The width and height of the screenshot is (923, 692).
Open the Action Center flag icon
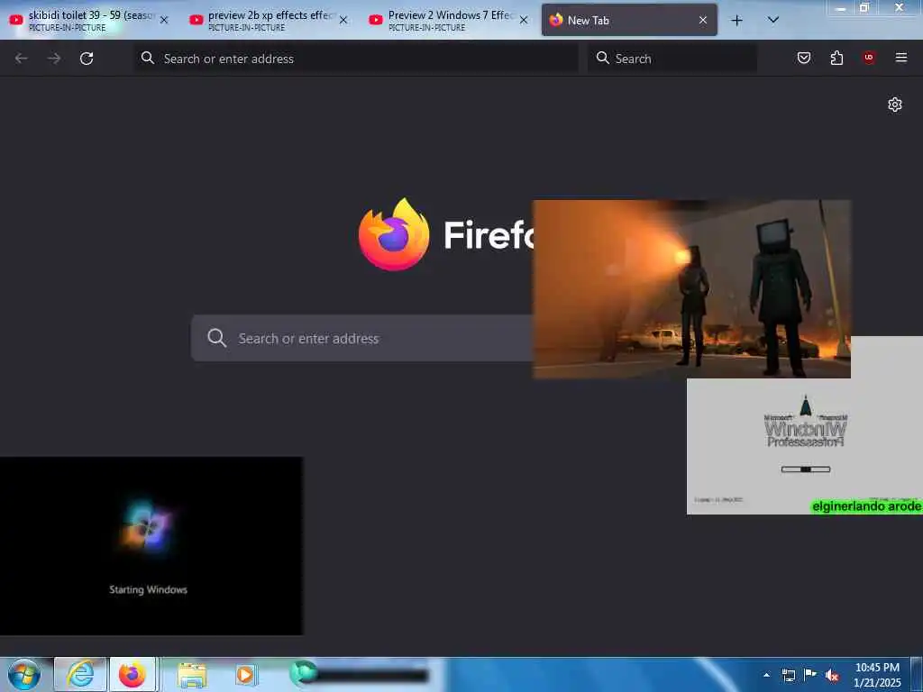tap(810, 674)
